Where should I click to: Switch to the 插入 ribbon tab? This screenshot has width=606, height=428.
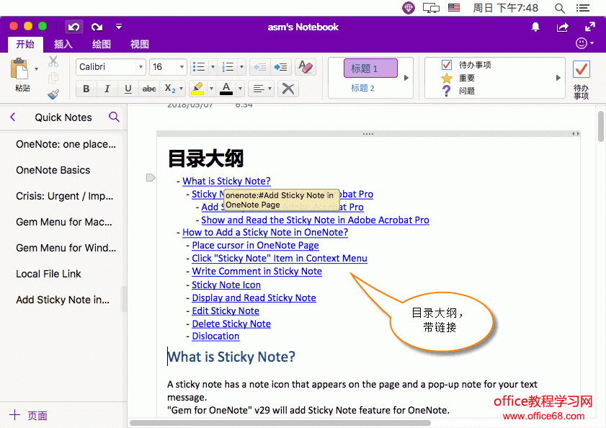63,45
